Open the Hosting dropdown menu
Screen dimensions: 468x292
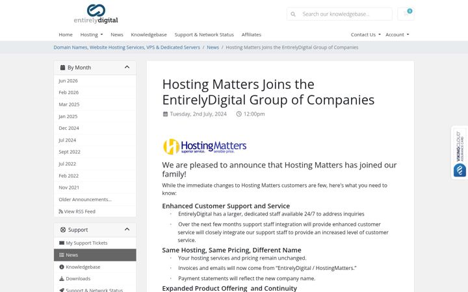(92, 34)
